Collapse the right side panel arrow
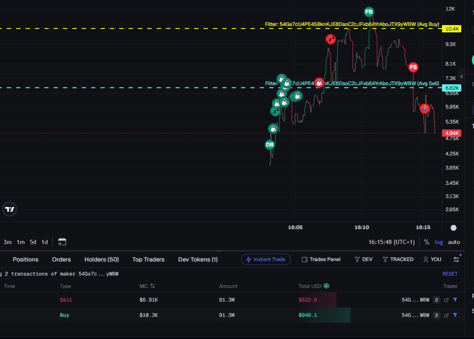This screenshot has width=474, height=339. 461,77
